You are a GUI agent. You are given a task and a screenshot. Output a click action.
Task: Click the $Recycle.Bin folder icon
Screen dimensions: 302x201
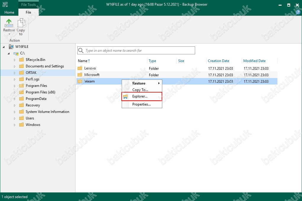22,60
